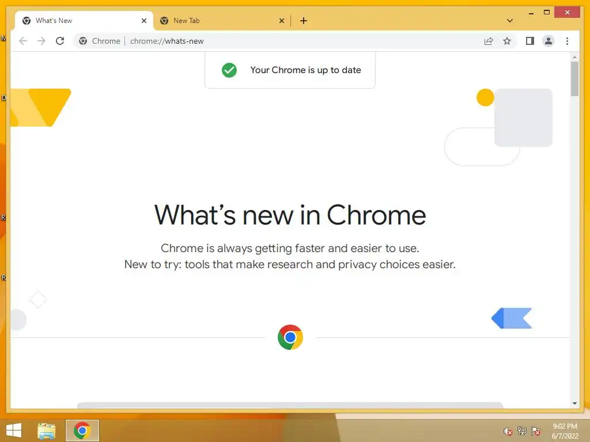The image size is (590, 442).
Task: Reload the What's New page
Action: click(60, 41)
